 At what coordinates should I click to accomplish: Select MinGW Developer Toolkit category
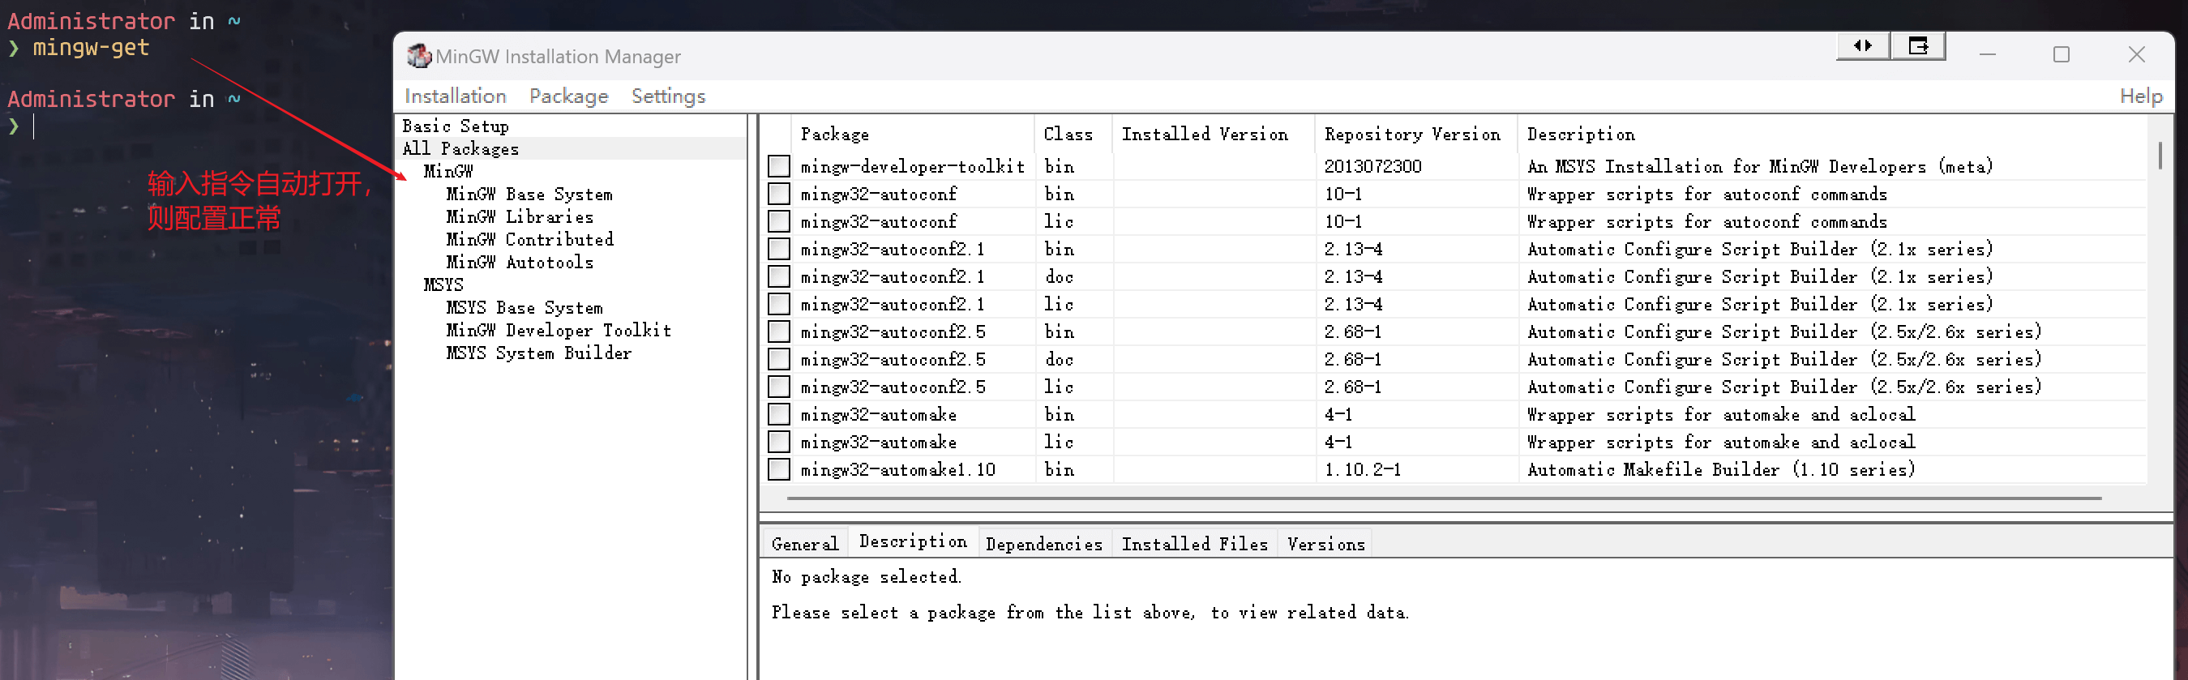pos(559,330)
